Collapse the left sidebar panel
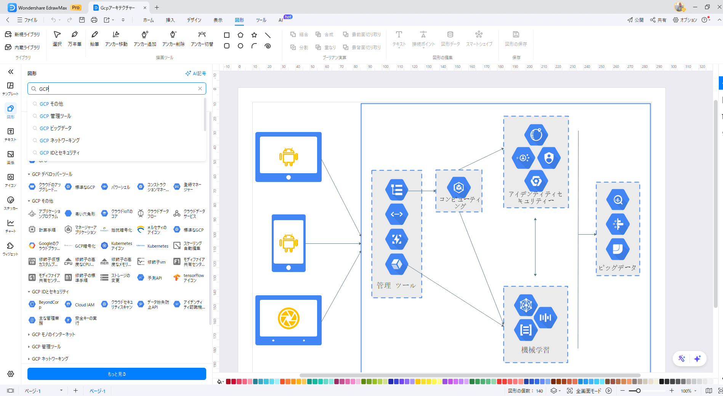723x396 pixels. 11,72
